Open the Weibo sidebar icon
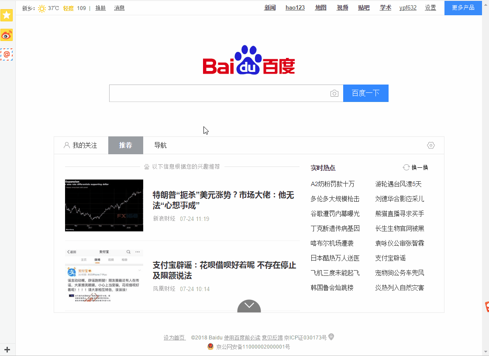 (7, 35)
